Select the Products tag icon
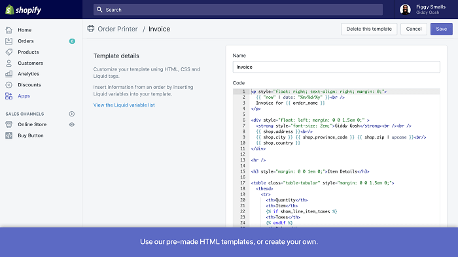 coord(9,52)
